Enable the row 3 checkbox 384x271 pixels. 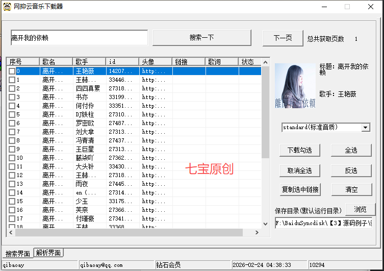(12, 97)
